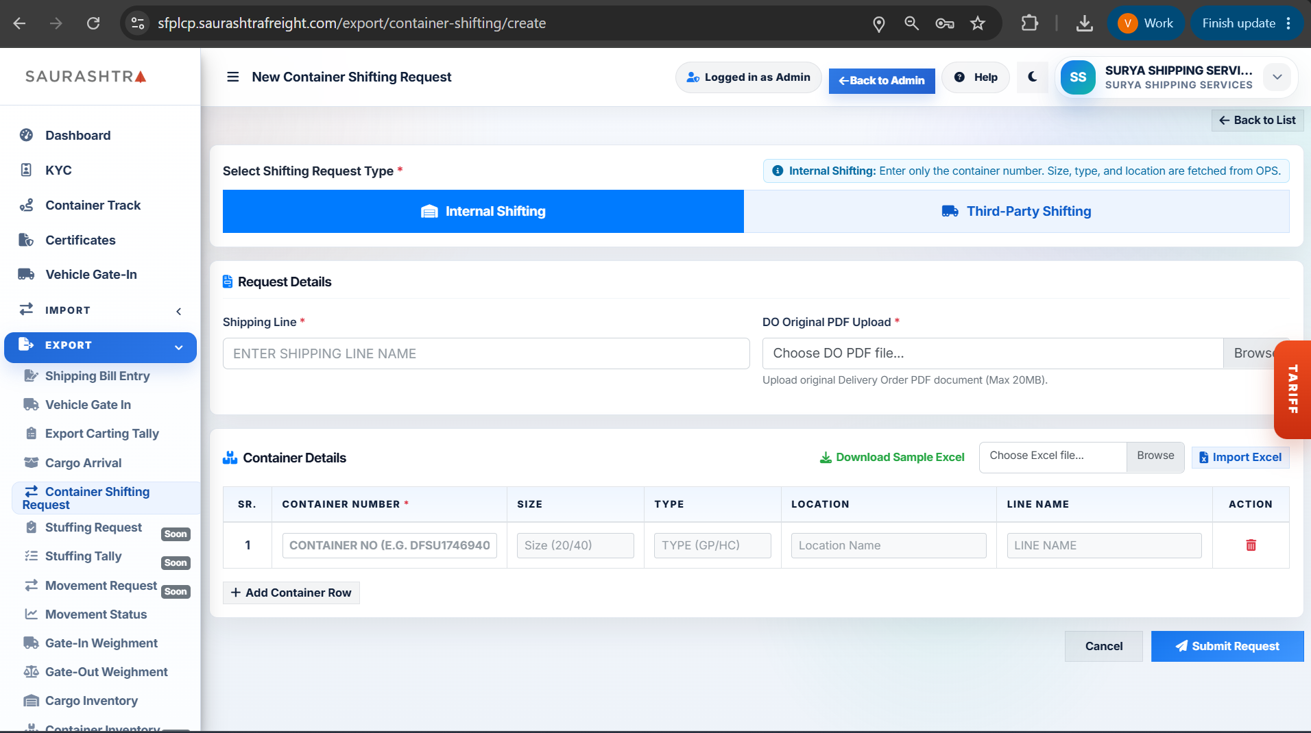Click the Saurashtra logo
This screenshot has height=733, width=1311.
(x=86, y=76)
